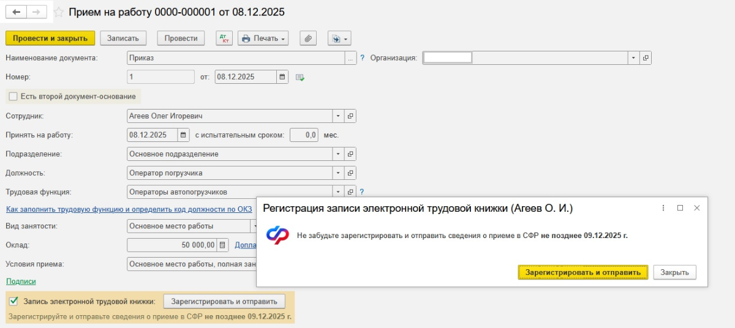The height and width of the screenshot is (328, 735).
Task: Open the Подписи link
Action: pyautogui.click(x=21, y=281)
